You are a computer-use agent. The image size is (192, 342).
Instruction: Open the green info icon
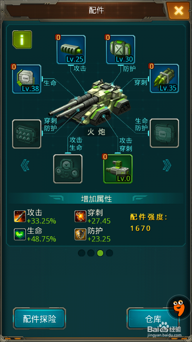coord(22,40)
